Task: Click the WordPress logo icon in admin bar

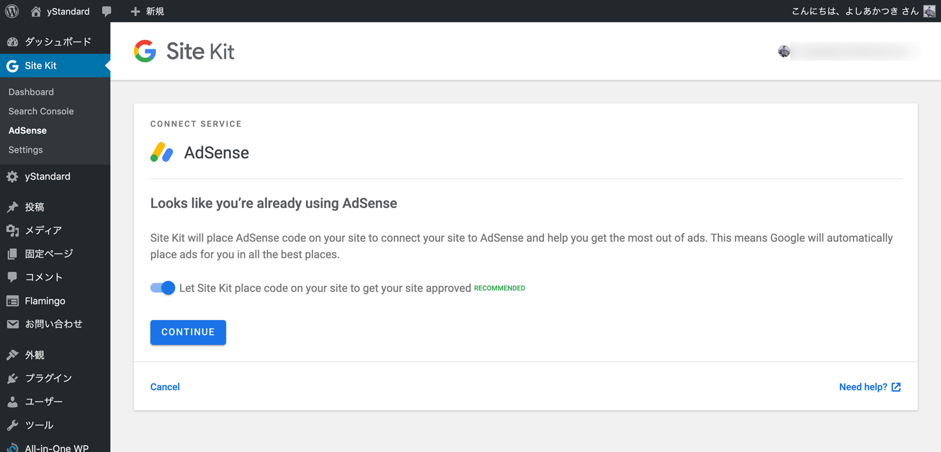Action: pyautogui.click(x=12, y=11)
